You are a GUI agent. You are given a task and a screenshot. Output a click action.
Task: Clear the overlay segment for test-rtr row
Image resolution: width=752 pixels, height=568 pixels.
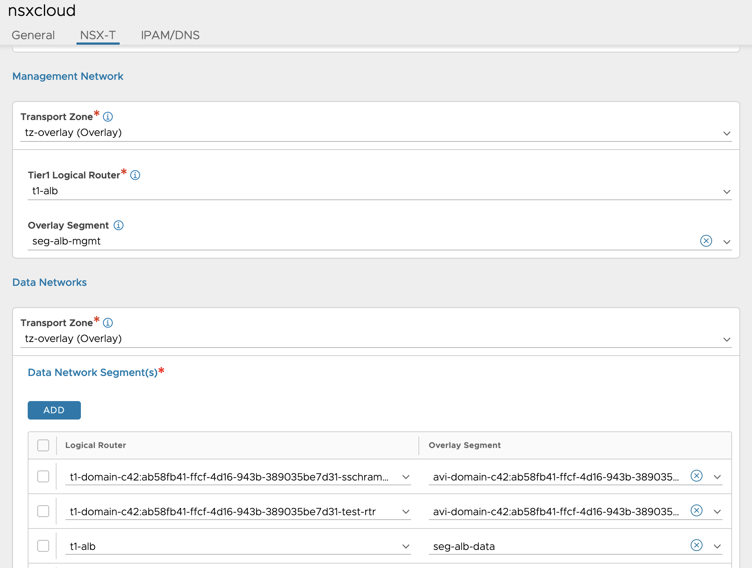click(x=696, y=511)
